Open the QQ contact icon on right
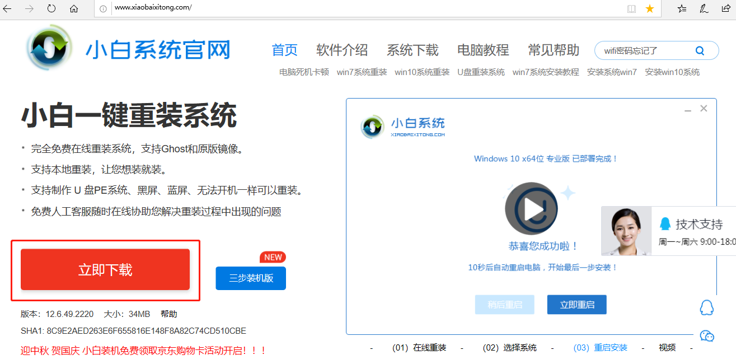 tap(707, 307)
